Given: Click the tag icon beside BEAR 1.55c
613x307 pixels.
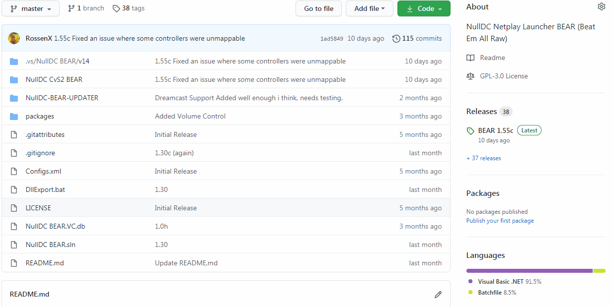Looking at the screenshot, I should point(470,131).
